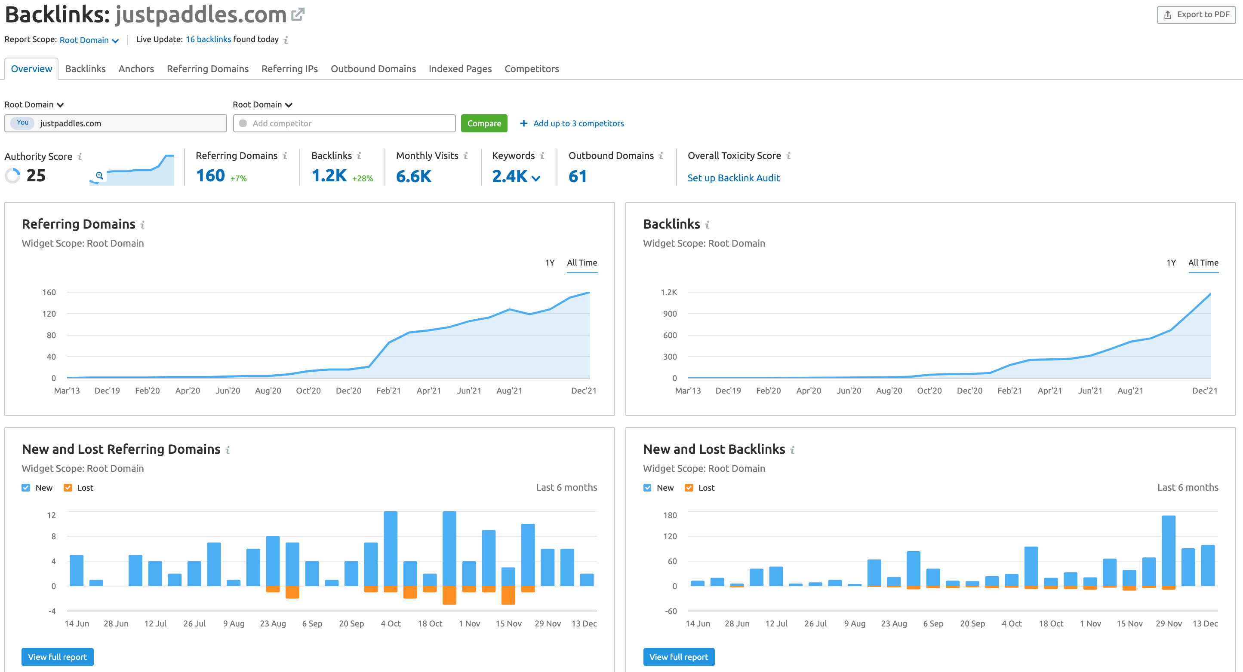Click info icon next to Live Update
1243x672 pixels.
click(286, 40)
